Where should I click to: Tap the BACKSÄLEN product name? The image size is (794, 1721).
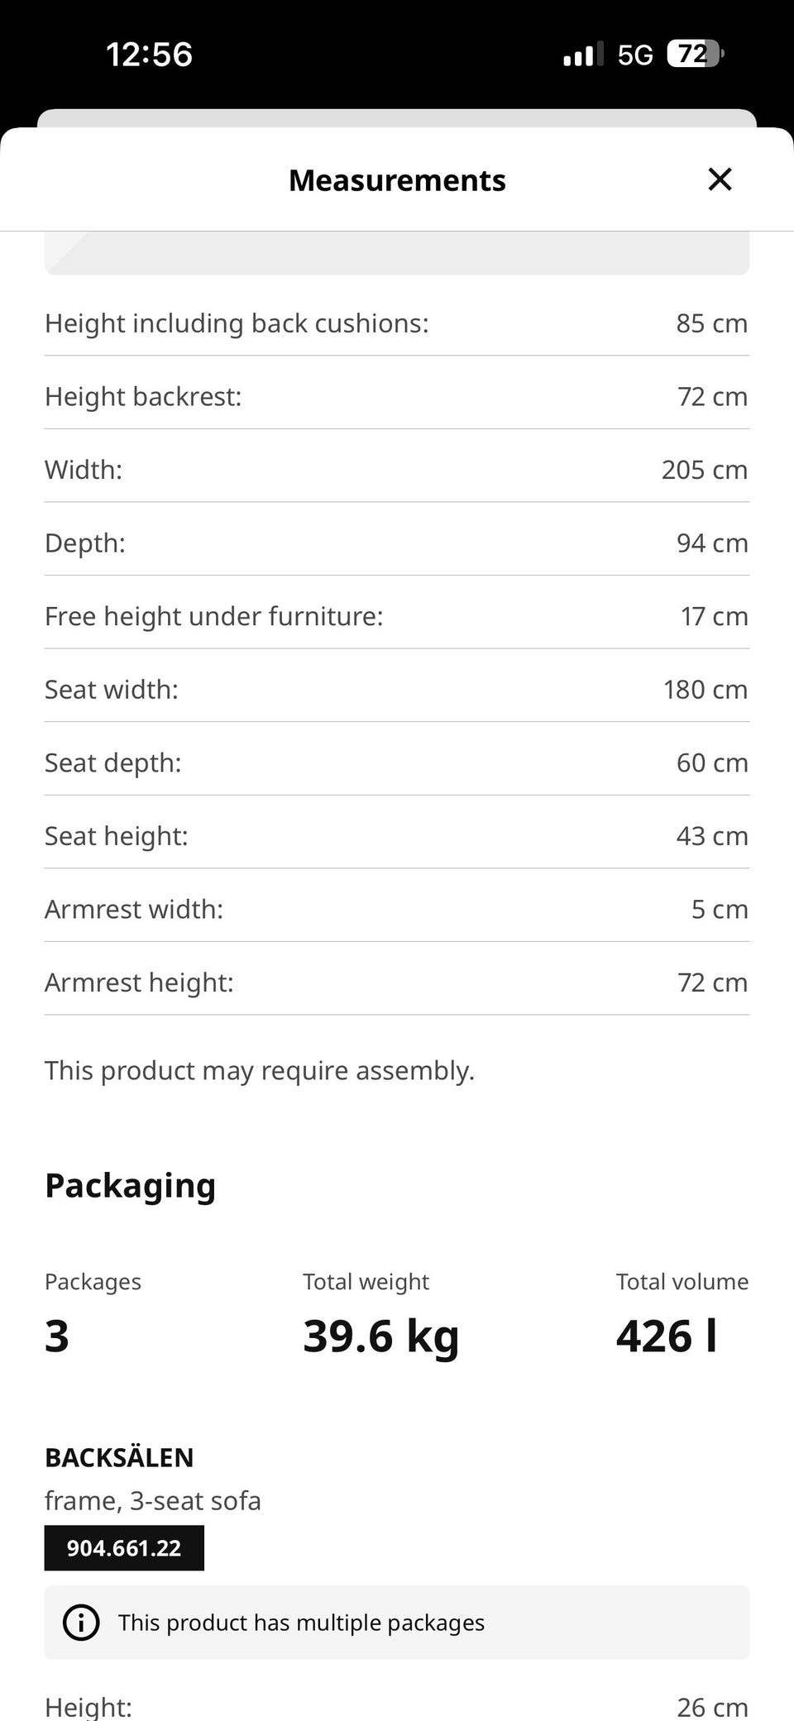(119, 1457)
